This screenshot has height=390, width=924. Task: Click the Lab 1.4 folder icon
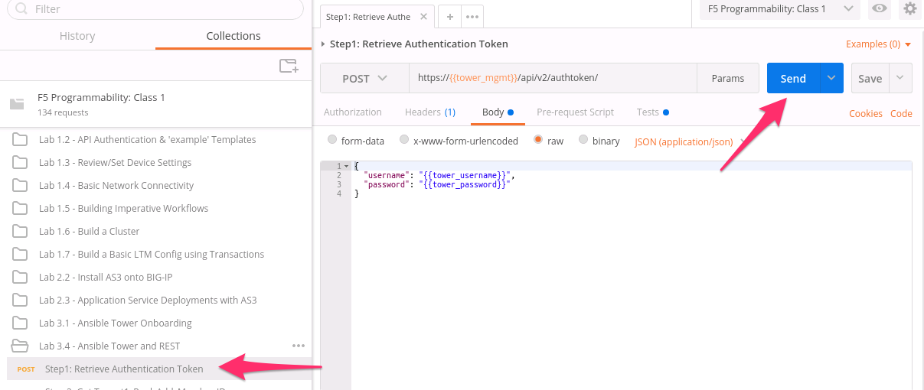pyautogui.click(x=20, y=185)
